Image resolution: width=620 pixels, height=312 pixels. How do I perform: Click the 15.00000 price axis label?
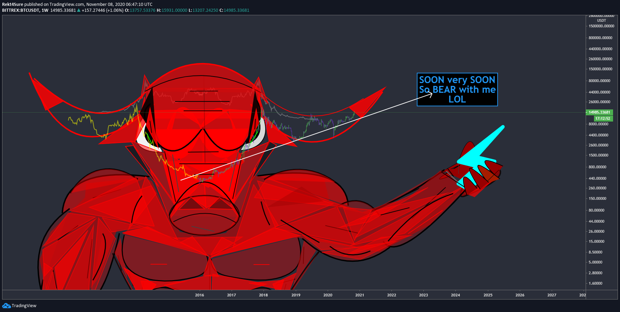(x=596, y=241)
